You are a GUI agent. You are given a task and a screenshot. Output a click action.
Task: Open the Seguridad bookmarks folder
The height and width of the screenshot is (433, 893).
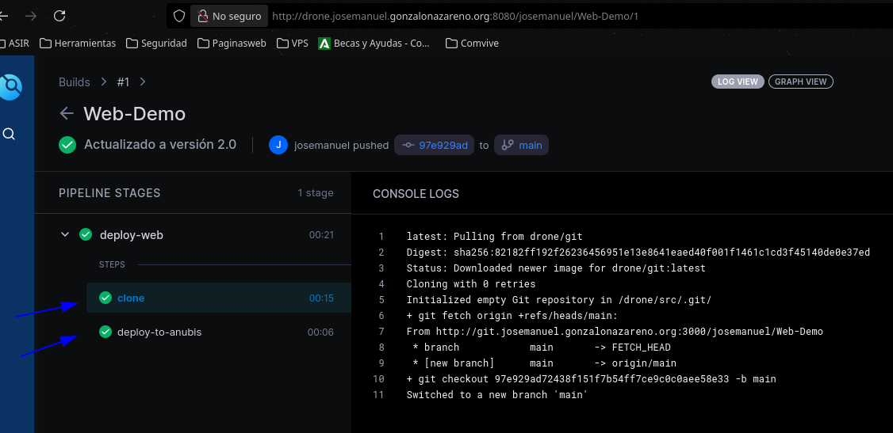tap(156, 44)
